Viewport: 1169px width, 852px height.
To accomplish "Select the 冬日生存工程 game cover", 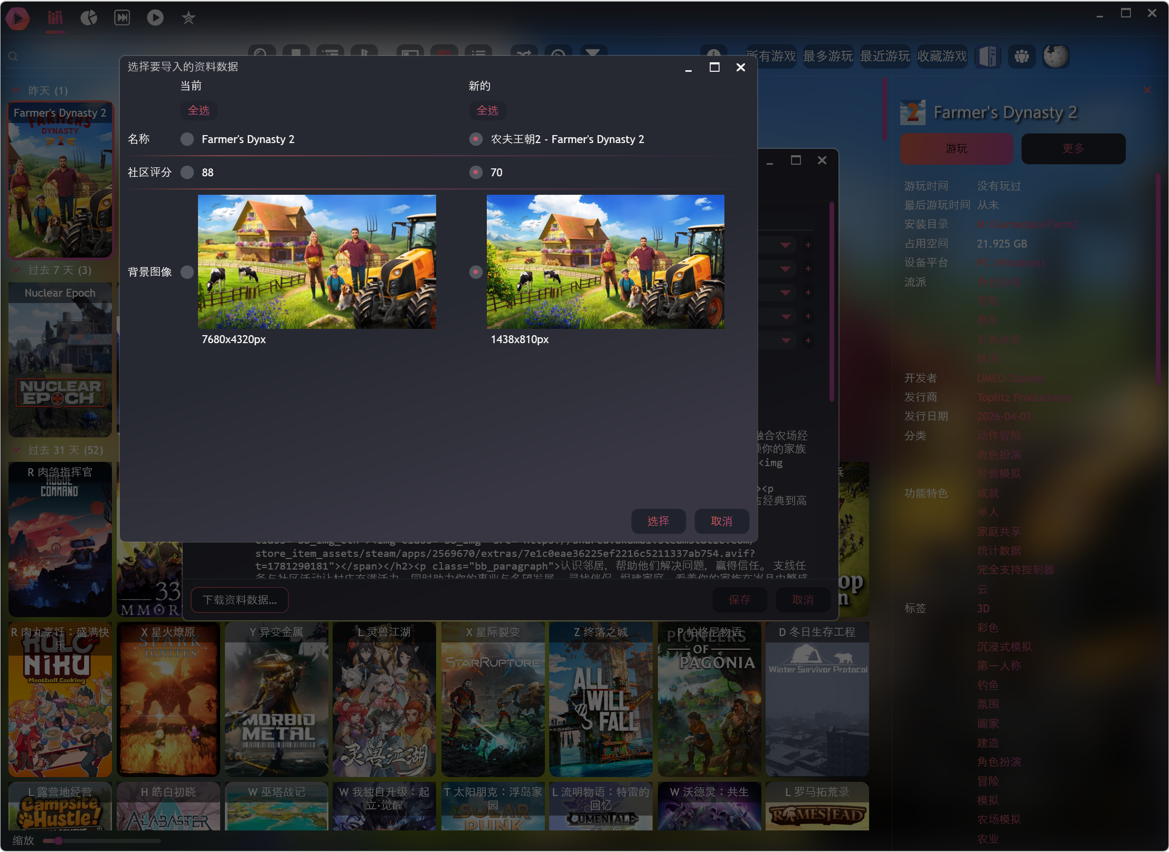I will point(817,699).
